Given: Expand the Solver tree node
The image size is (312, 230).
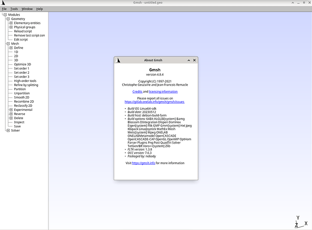Looking at the screenshot, I should click(8, 130).
